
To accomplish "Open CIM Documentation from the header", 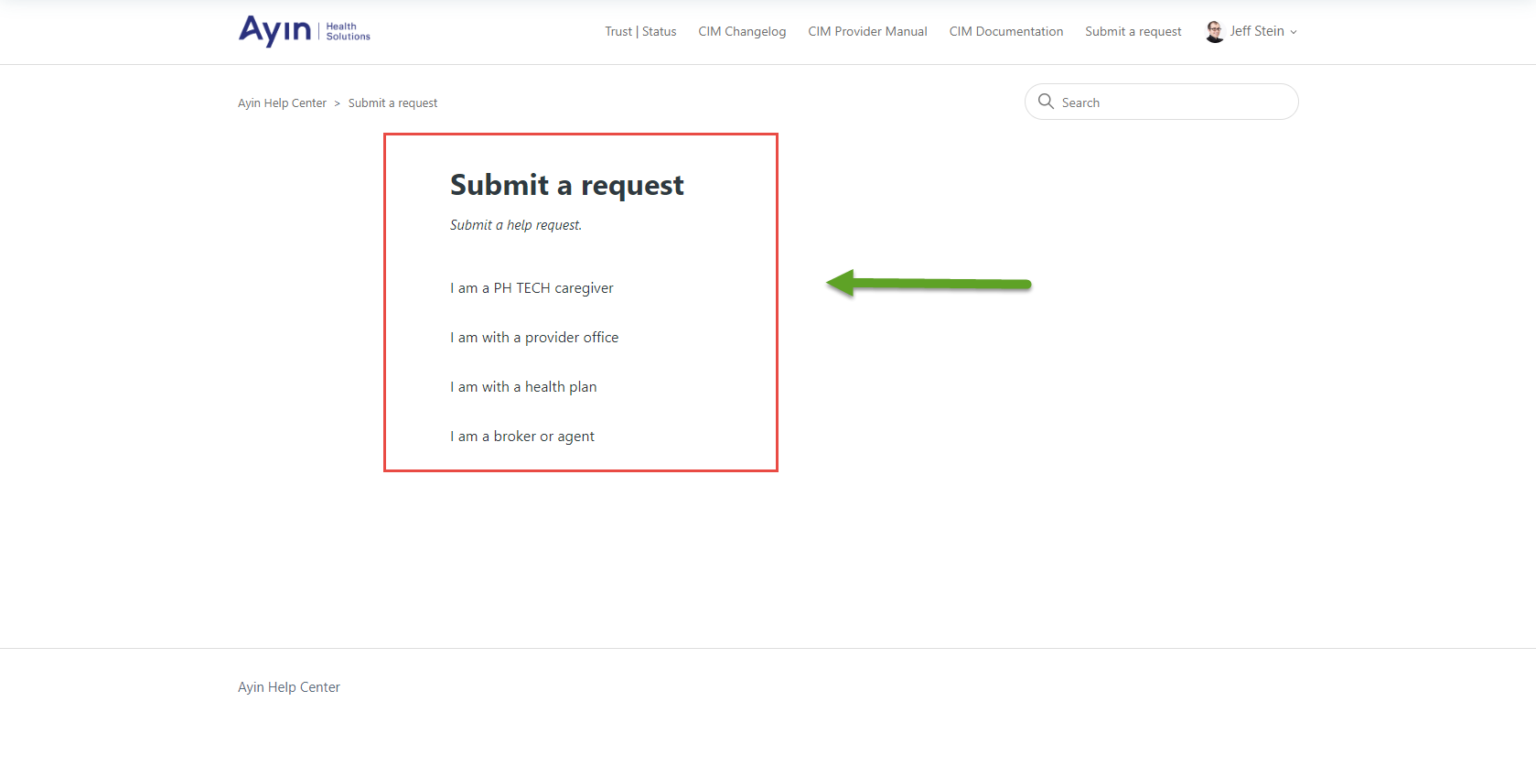I will click(1005, 31).
